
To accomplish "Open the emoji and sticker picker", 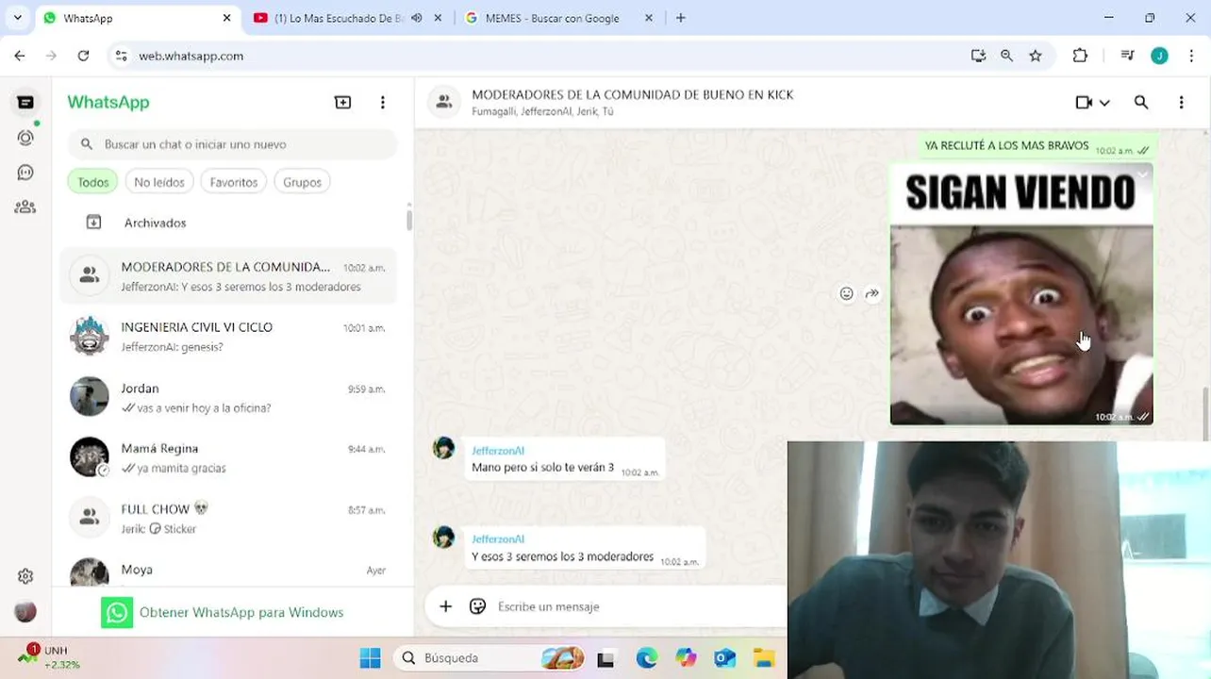I will click(477, 606).
